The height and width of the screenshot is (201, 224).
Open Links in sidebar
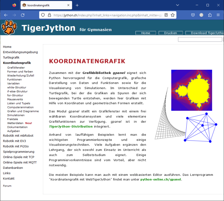coord(7,173)
